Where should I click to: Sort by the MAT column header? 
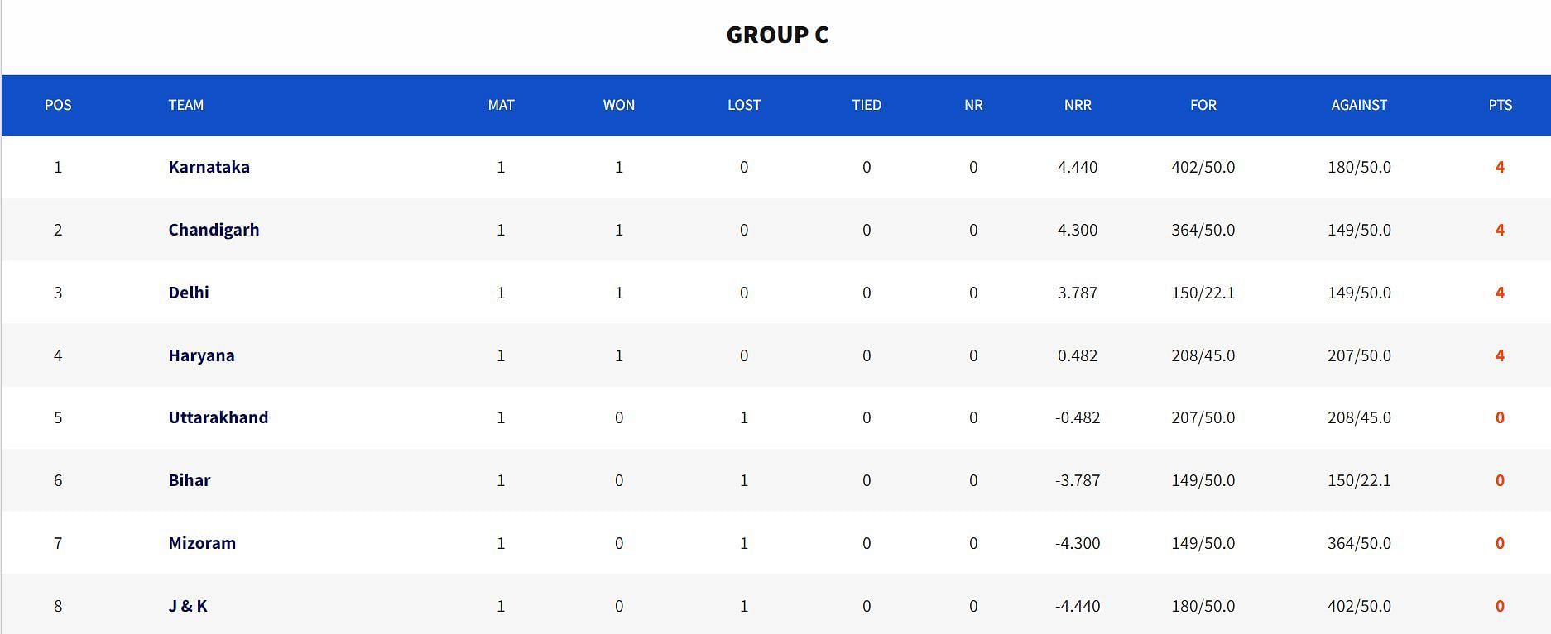click(501, 105)
